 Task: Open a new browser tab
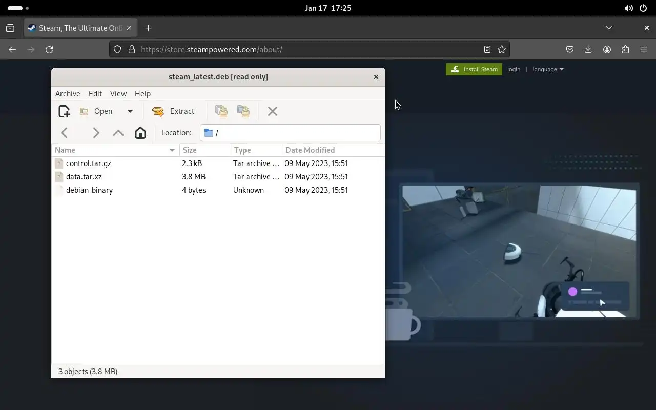(149, 28)
